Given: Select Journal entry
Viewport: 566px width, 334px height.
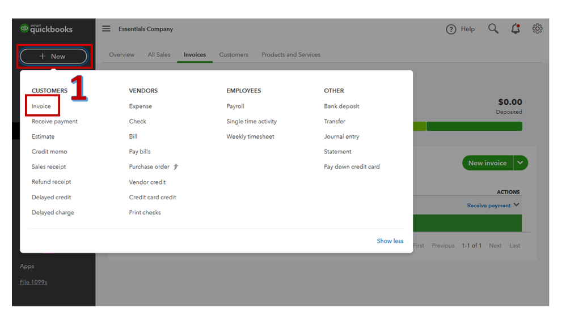Looking at the screenshot, I should tap(341, 136).
